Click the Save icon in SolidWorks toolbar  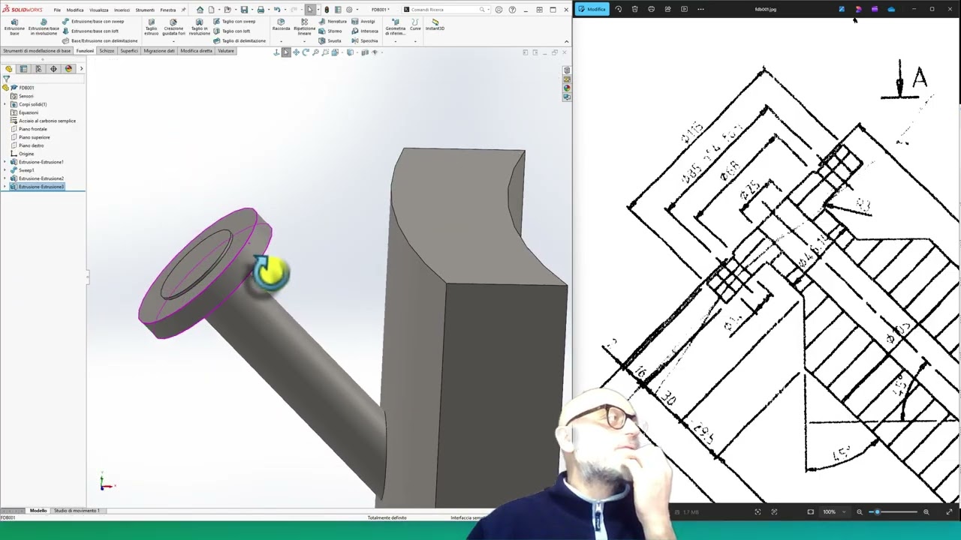click(x=244, y=10)
